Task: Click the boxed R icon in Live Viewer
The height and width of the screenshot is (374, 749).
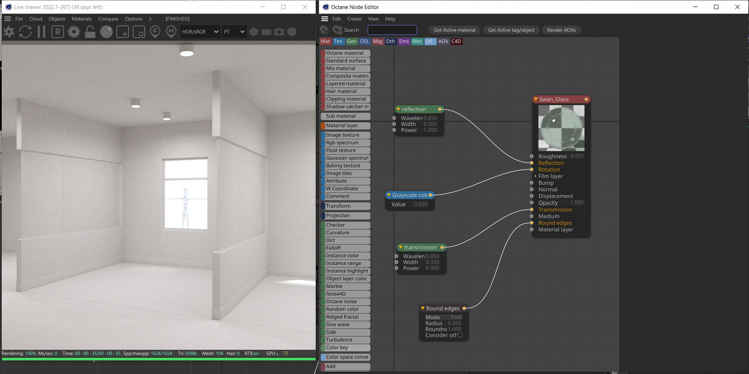Action: tap(57, 32)
